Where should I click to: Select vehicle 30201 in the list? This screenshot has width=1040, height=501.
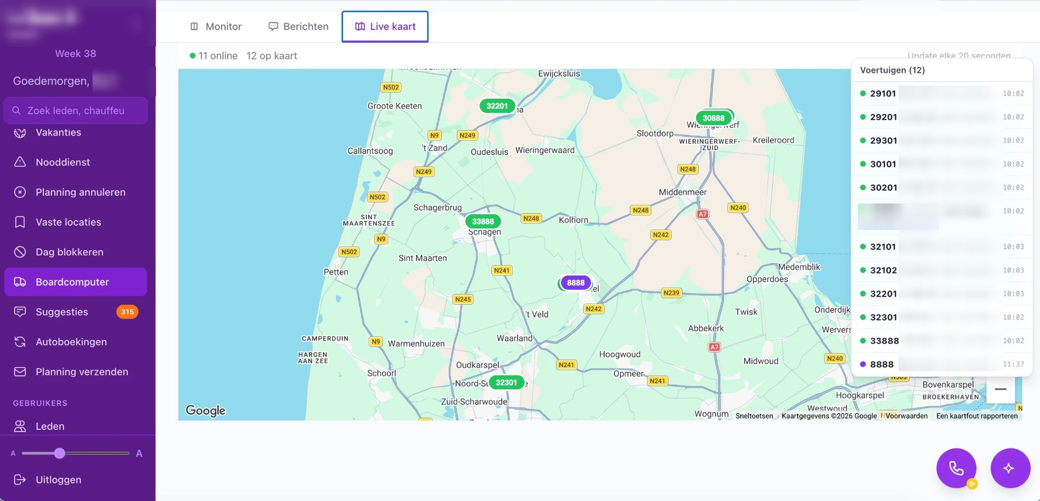(942, 188)
